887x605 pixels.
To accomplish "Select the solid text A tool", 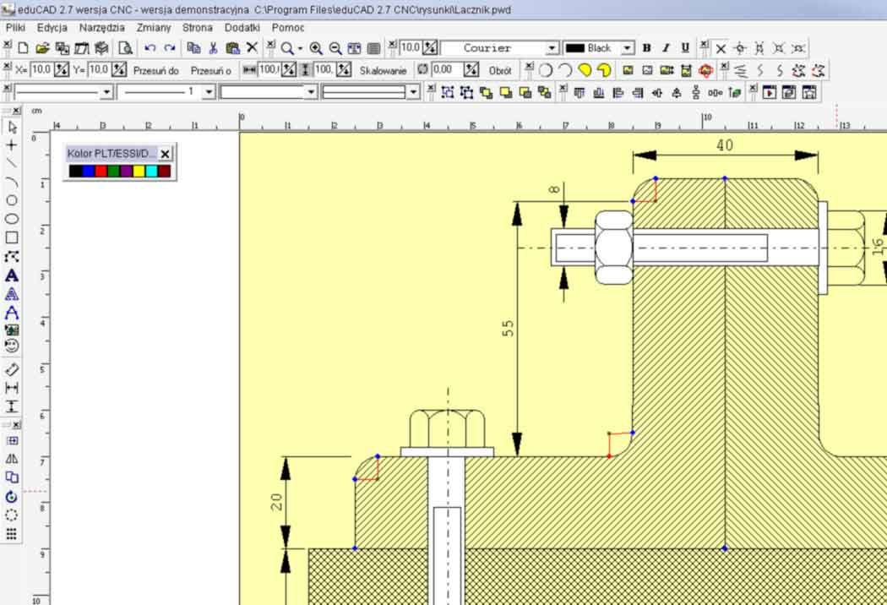I will [x=11, y=275].
